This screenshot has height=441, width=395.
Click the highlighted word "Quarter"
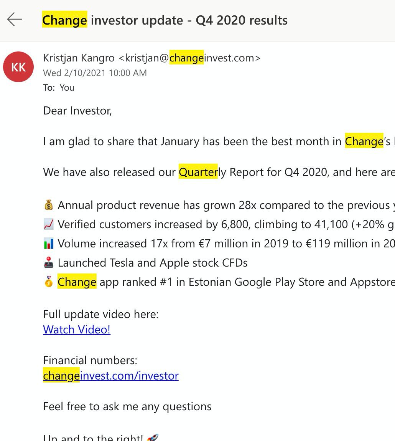click(198, 172)
